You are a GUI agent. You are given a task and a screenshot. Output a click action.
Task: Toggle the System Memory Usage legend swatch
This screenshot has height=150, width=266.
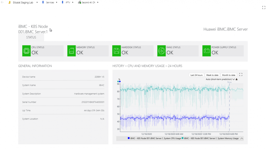pos(183,138)
